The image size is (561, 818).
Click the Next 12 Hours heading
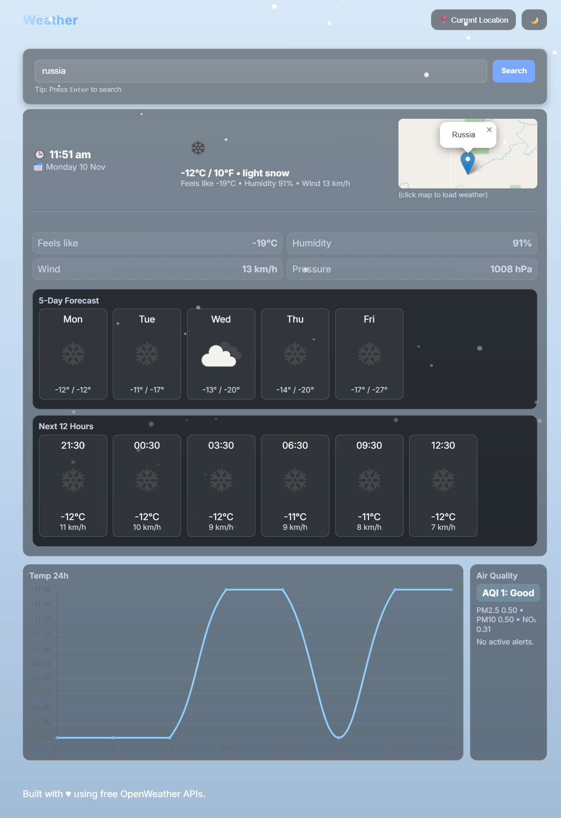[x=66, y=426]
